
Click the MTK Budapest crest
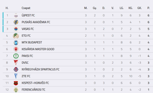(x=16, y=42)
